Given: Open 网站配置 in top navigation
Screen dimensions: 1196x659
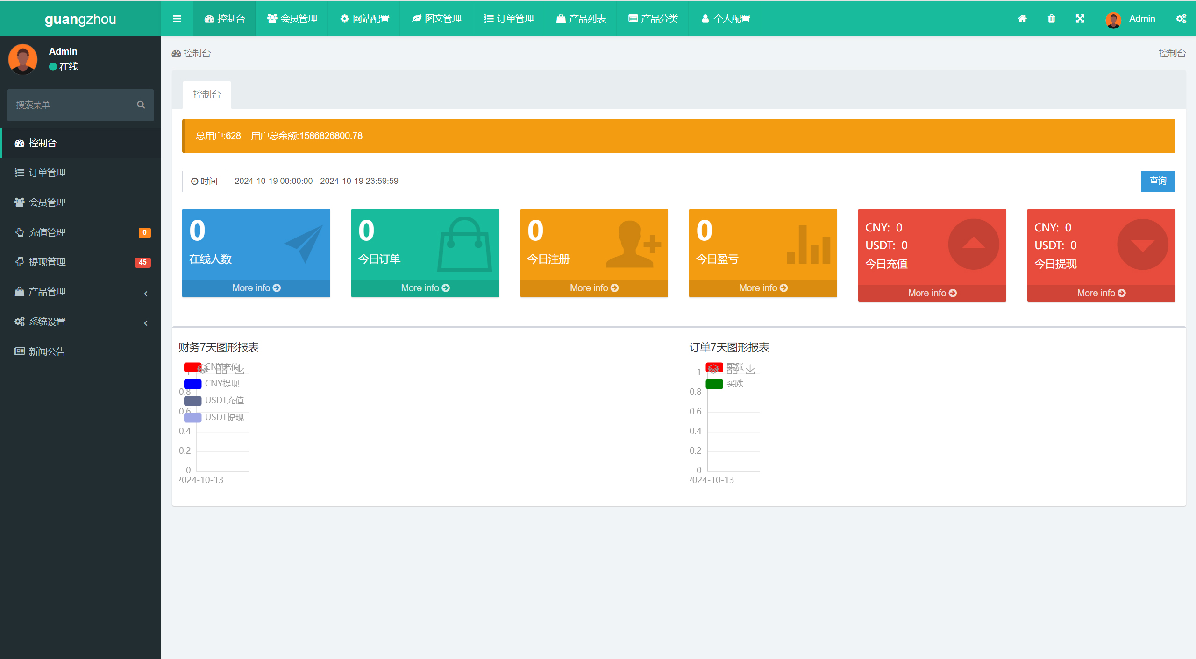Looking at the screenshot, I should 364,19.
